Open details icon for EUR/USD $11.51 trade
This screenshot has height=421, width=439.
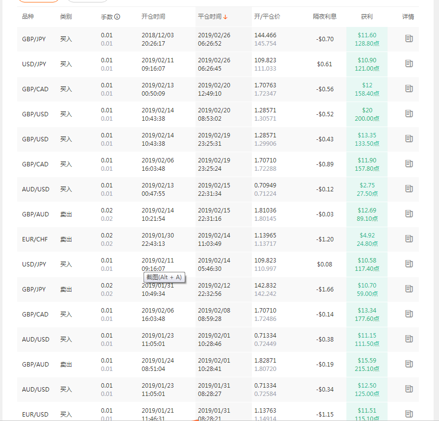pos(409,414)
